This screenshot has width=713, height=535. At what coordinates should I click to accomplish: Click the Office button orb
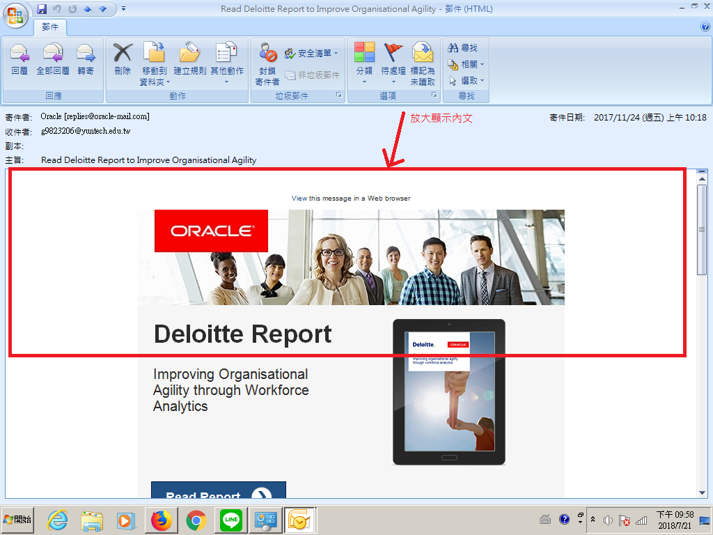pyautogui.click(x=15, y=16)
